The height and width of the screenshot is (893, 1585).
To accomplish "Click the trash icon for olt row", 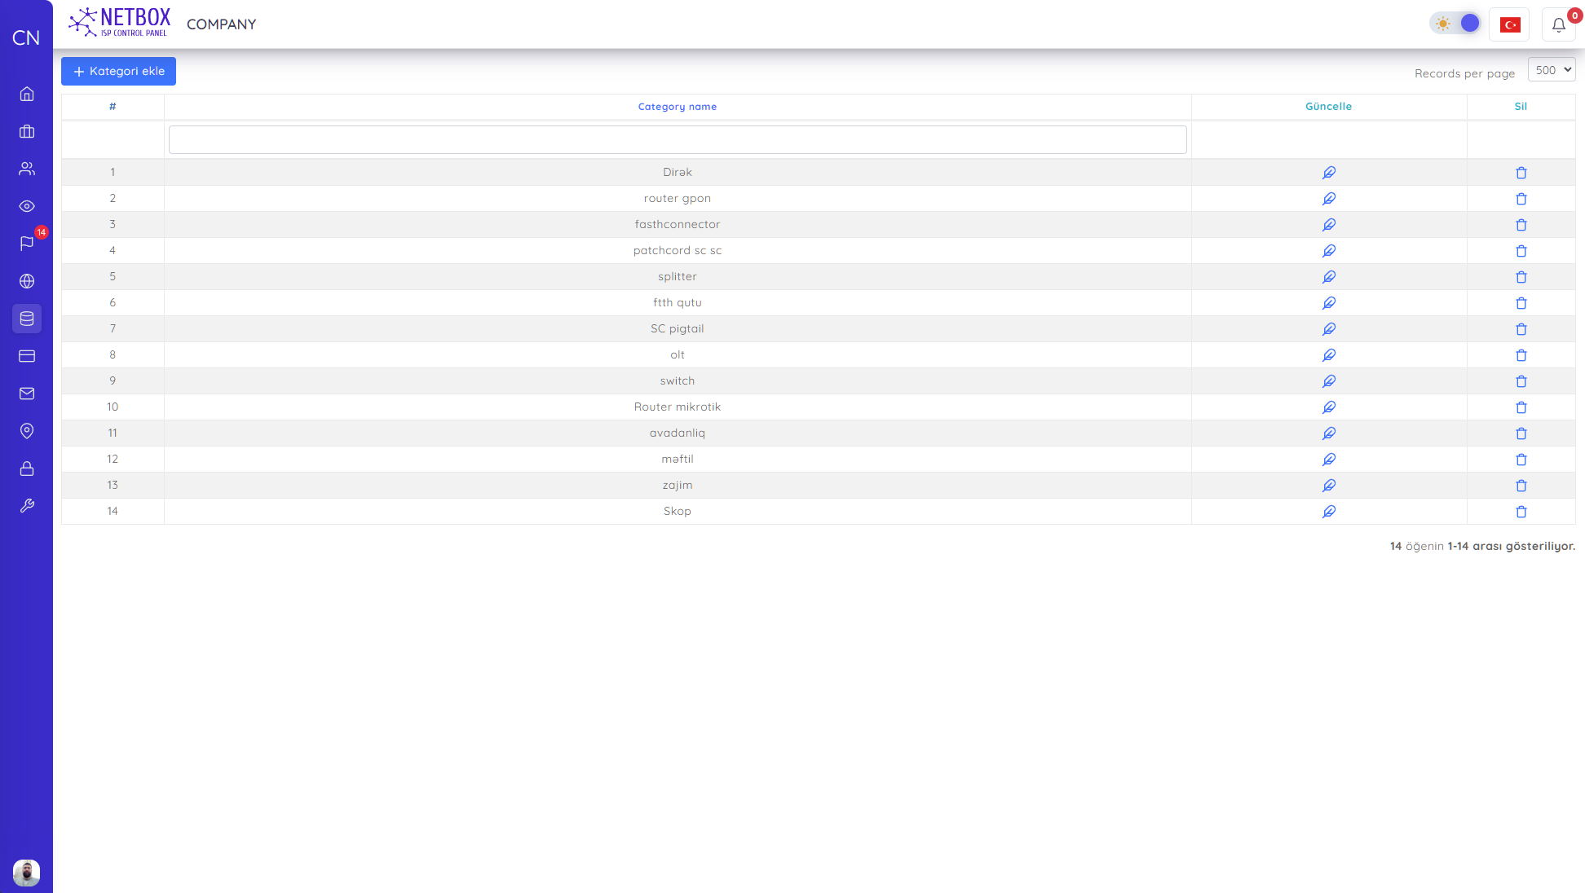I will pos(1521,355).
